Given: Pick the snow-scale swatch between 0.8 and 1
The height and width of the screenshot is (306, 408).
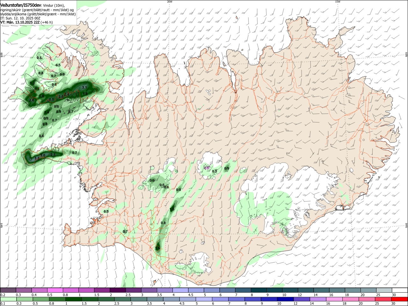Looking at the screenshot, I should 70,290.
